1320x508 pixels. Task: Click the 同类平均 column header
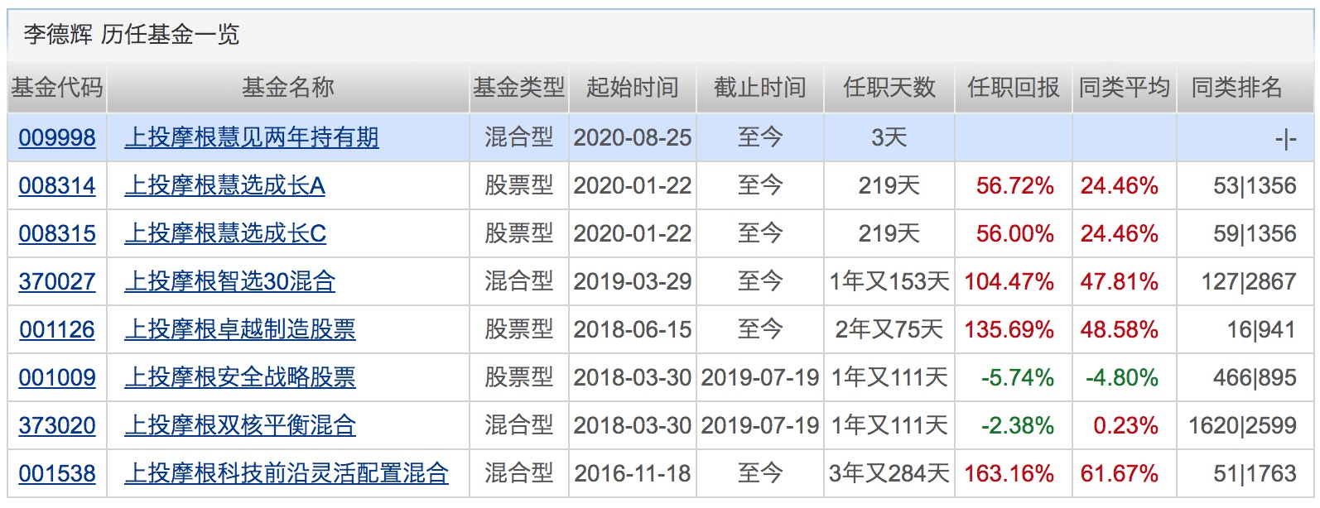1125,87
